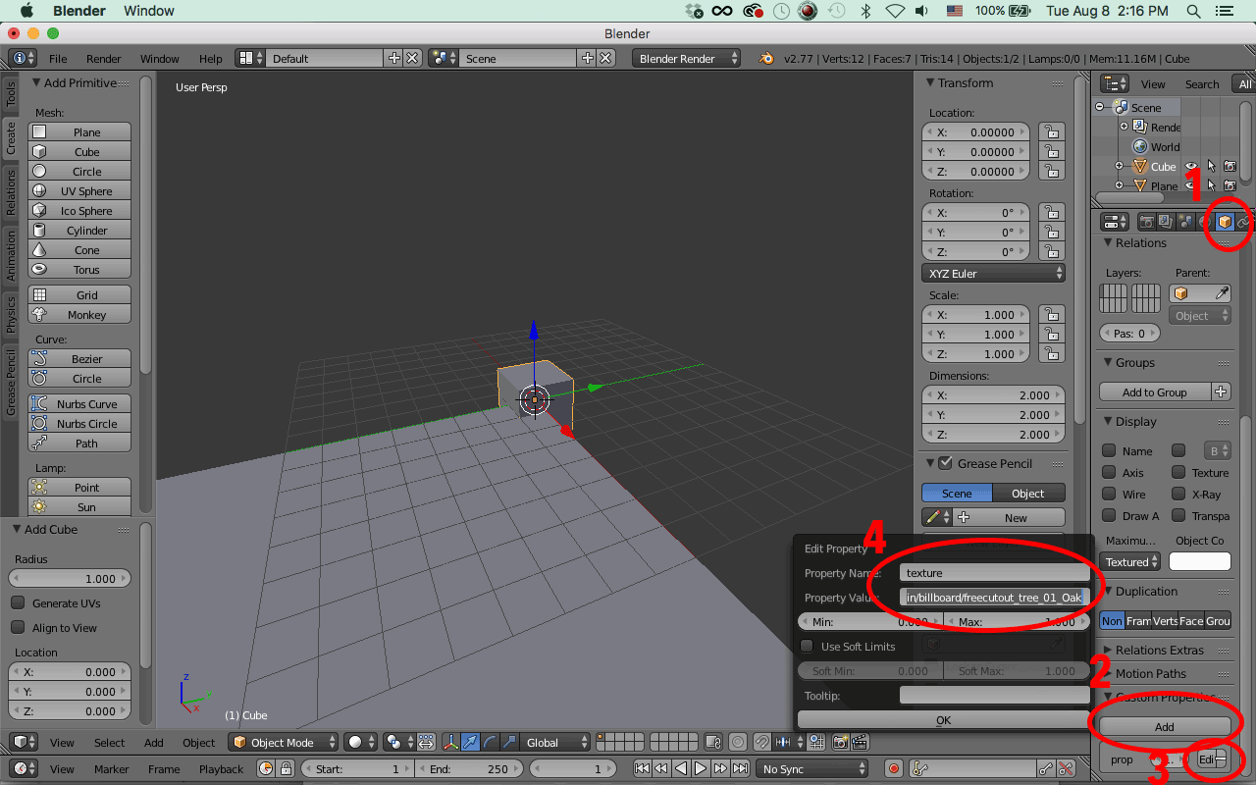Add a UV Sphere mesh
The image size is (1256, 785).
[79, 190]
